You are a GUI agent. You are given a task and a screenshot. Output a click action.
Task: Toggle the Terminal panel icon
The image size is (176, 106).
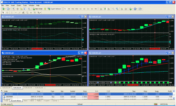[25, 9]
